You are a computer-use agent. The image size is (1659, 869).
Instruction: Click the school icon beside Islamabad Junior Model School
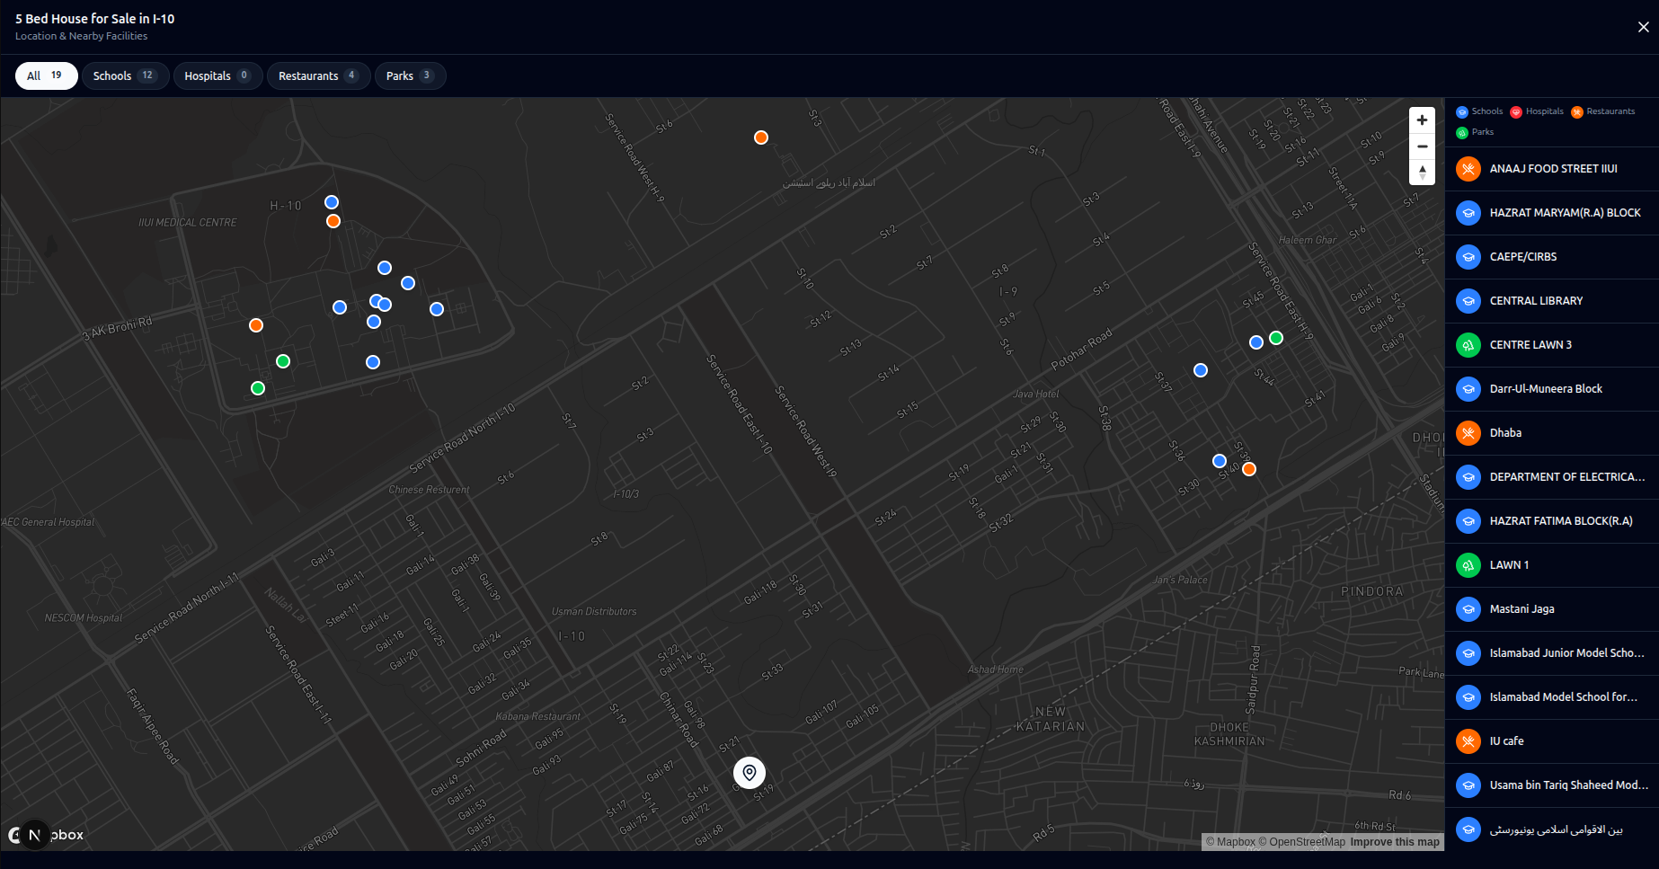tap(1468, 653)
